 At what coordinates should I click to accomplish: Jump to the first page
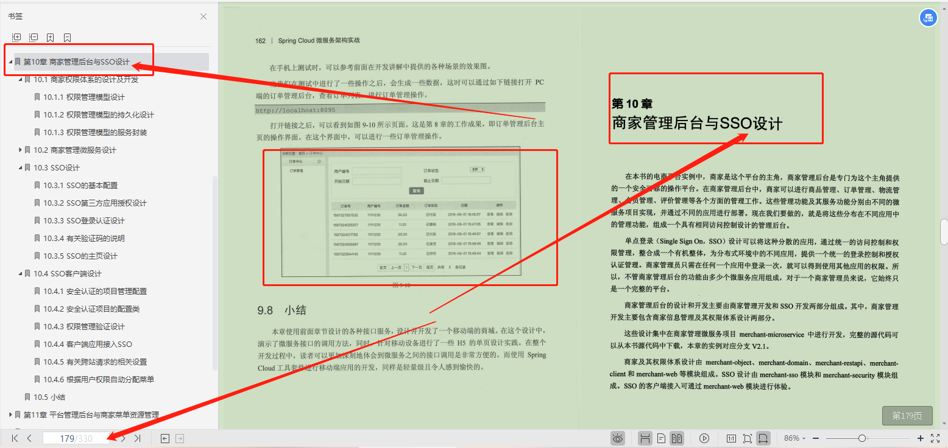pos(15,438)
